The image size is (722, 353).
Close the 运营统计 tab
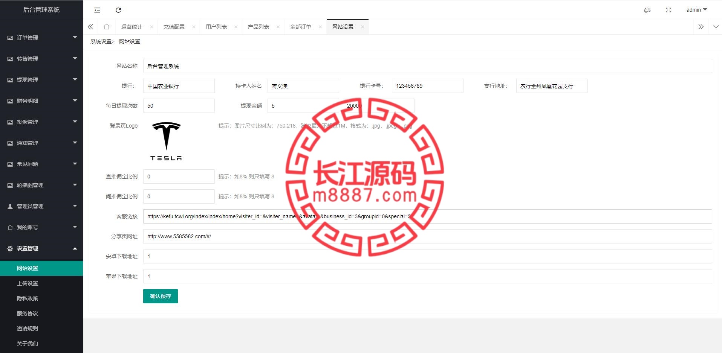click(x=151, y=27)
